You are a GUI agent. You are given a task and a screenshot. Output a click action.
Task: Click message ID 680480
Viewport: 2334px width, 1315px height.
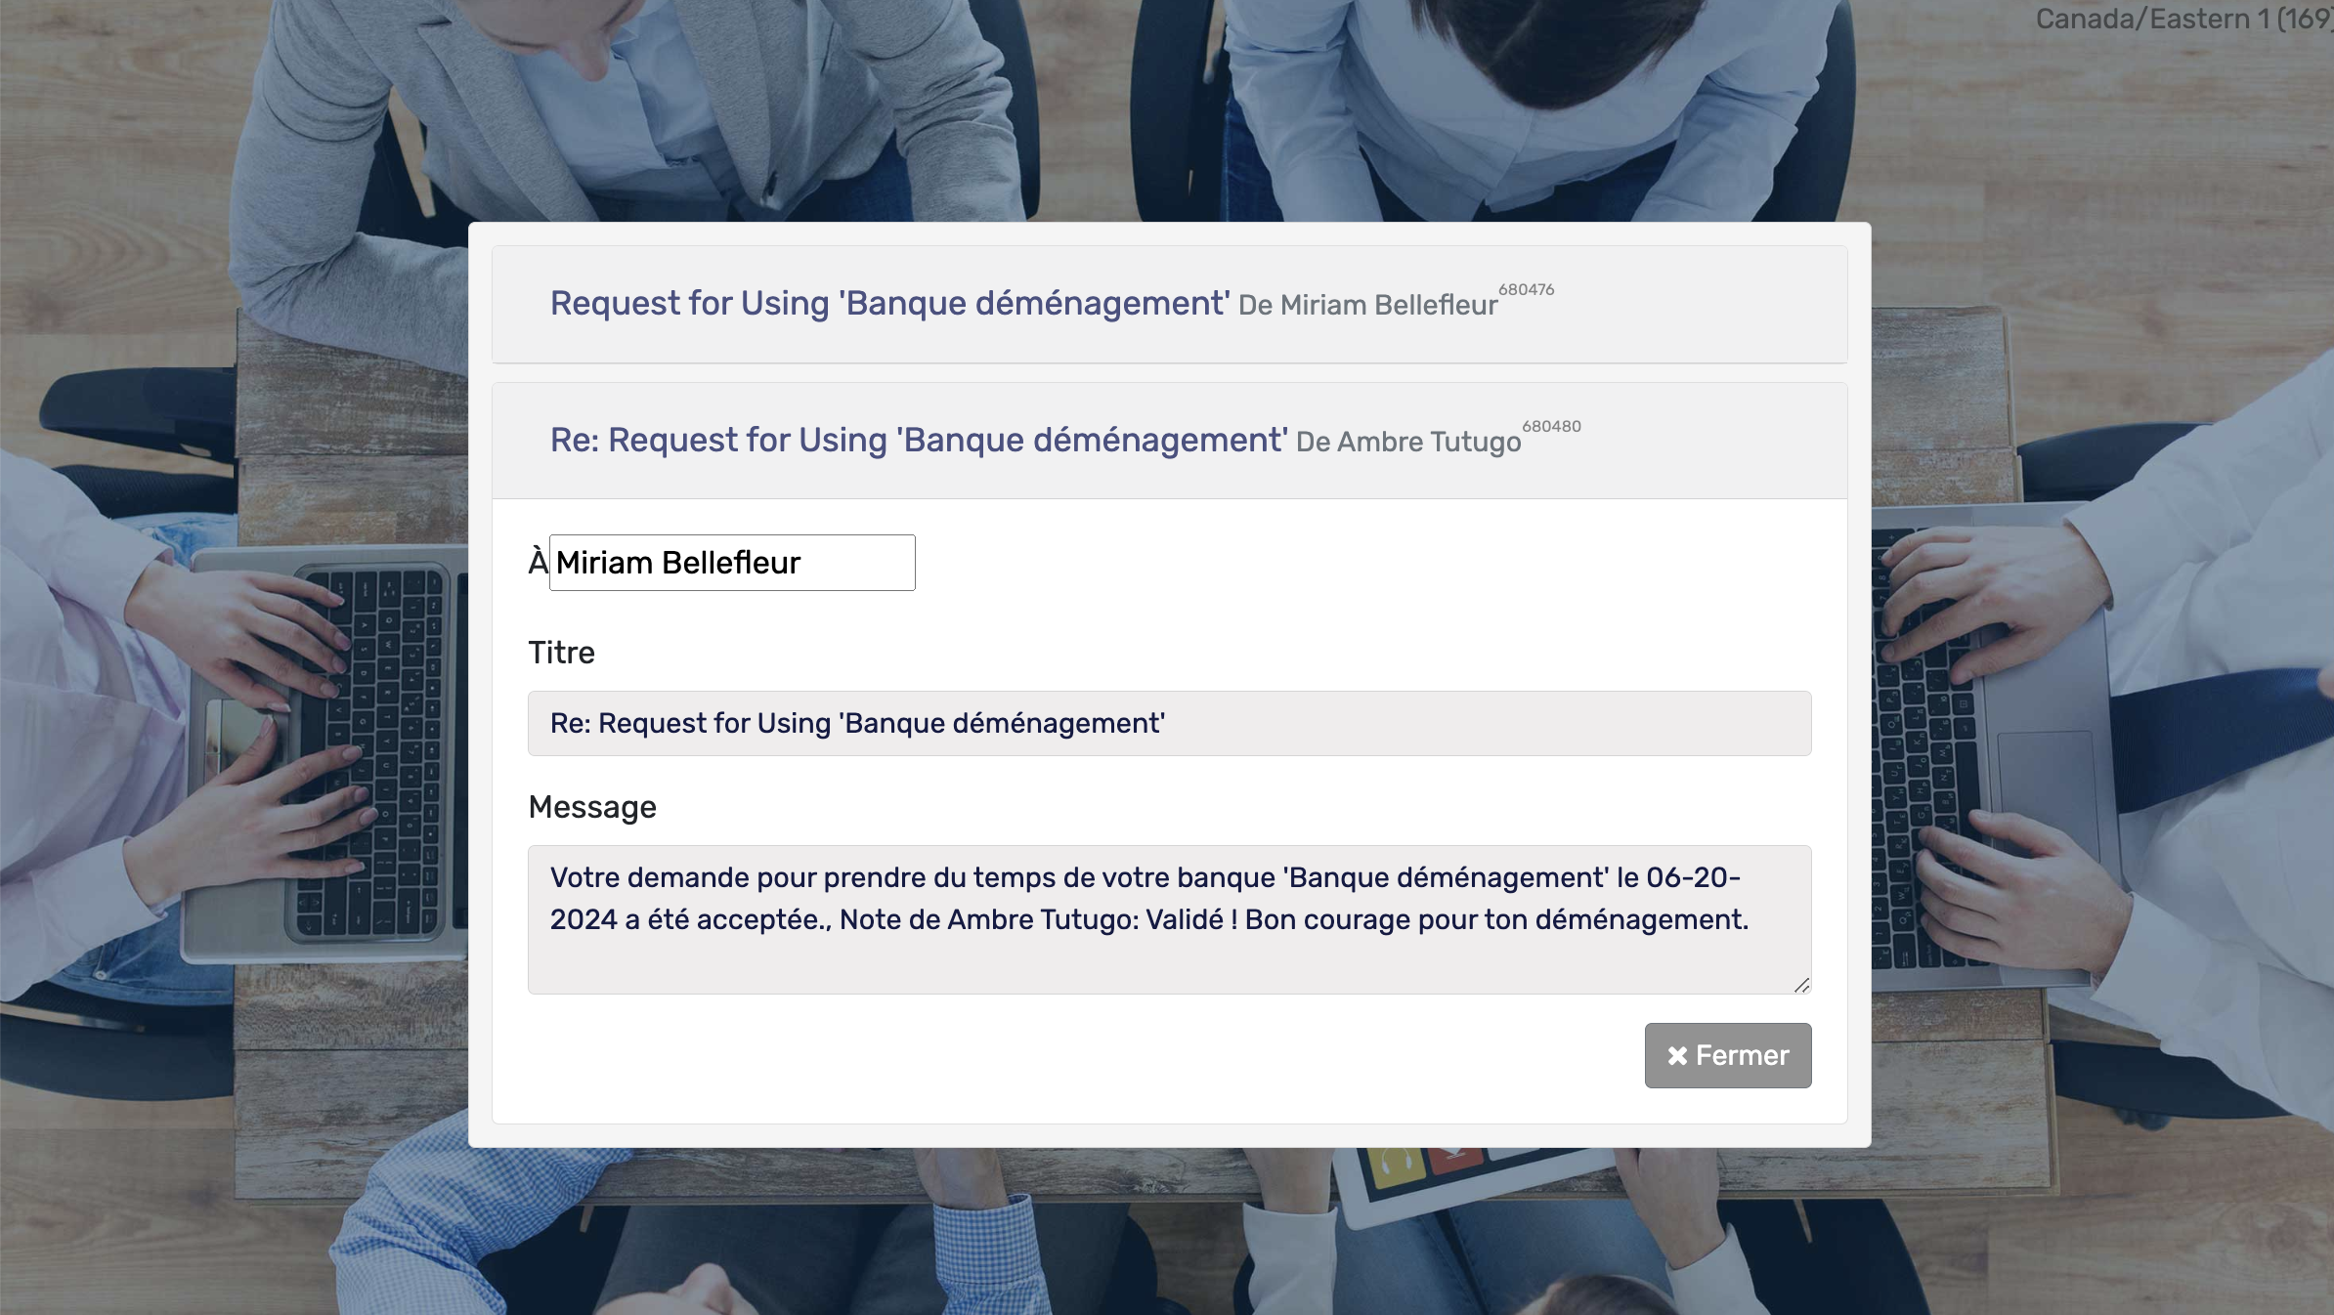1551,427
